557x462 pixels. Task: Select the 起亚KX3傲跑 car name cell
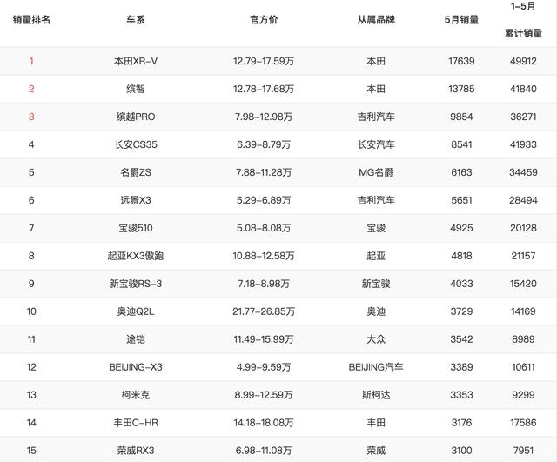tap(136, 256)
